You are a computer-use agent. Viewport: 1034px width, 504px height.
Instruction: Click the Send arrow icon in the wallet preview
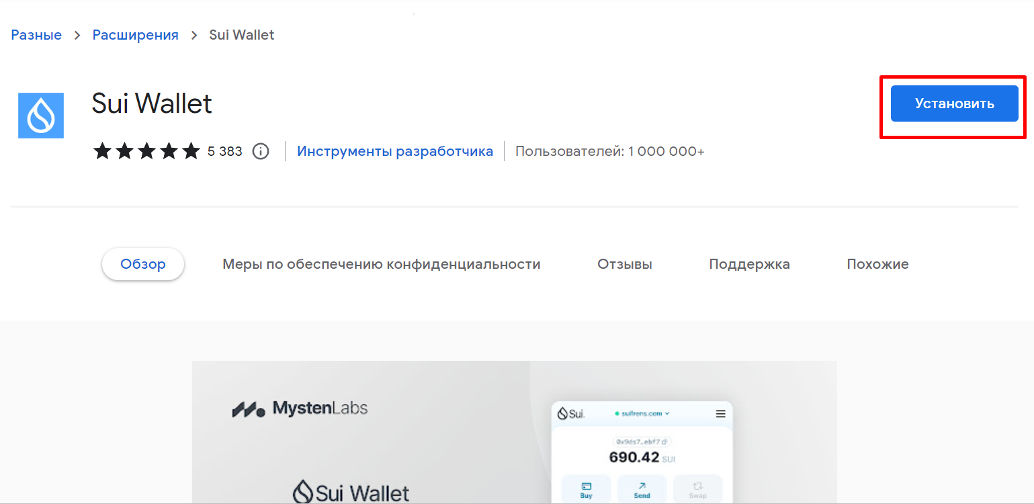(642, 485)
